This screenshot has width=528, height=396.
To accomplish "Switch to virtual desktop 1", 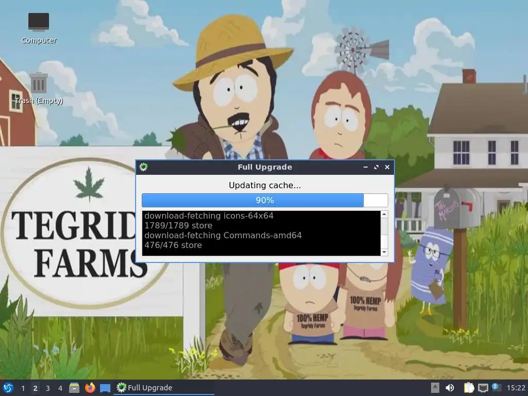I will (x=23, y=388).
